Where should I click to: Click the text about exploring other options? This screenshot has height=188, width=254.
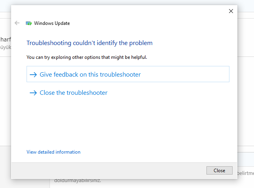[x=87, y=57]
